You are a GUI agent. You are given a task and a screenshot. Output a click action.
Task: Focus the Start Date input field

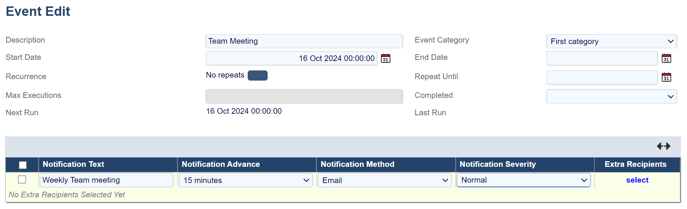click(291, 58)
